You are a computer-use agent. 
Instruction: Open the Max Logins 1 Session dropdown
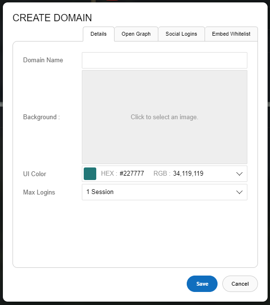(x=165, y=192)
